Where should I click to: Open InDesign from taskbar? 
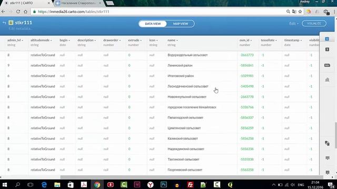point(137,184)
